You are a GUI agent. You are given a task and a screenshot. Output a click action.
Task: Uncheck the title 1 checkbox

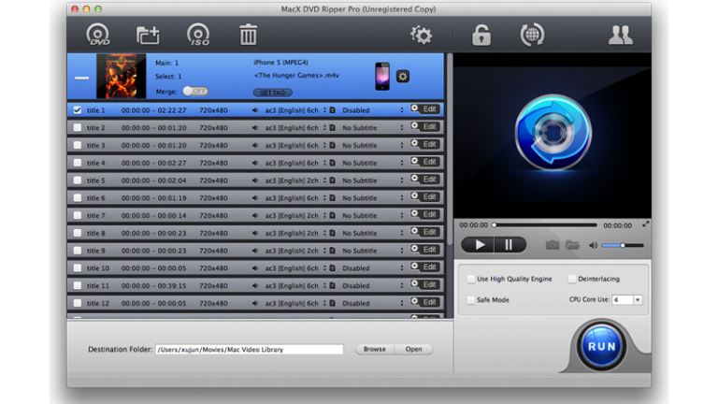[x=78, y=110]
